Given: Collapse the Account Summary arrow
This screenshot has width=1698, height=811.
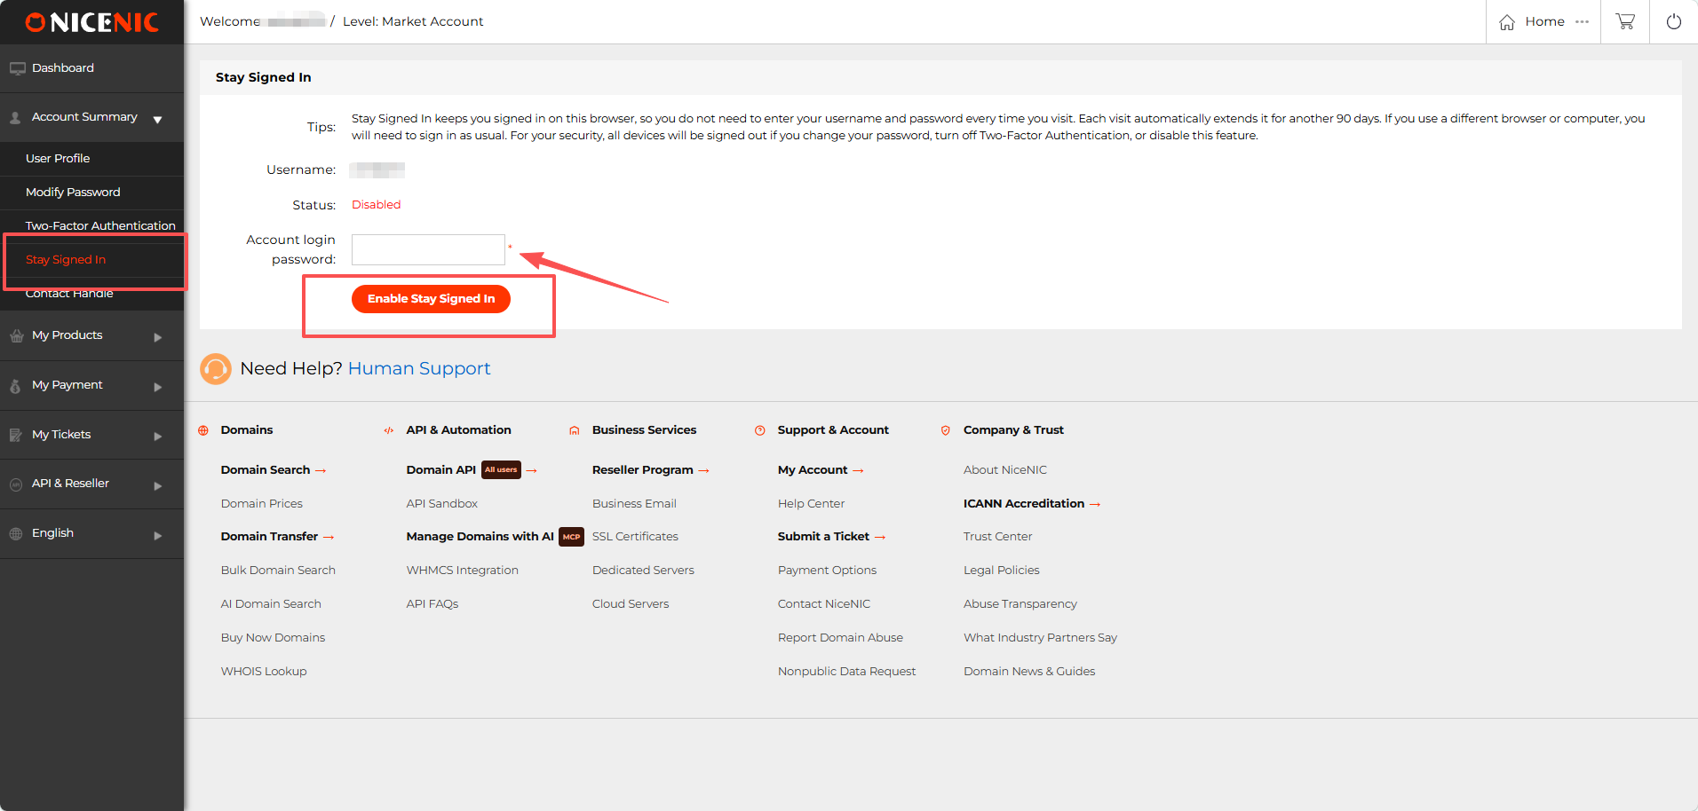Looking at the screenshot, I should point(157,120).
